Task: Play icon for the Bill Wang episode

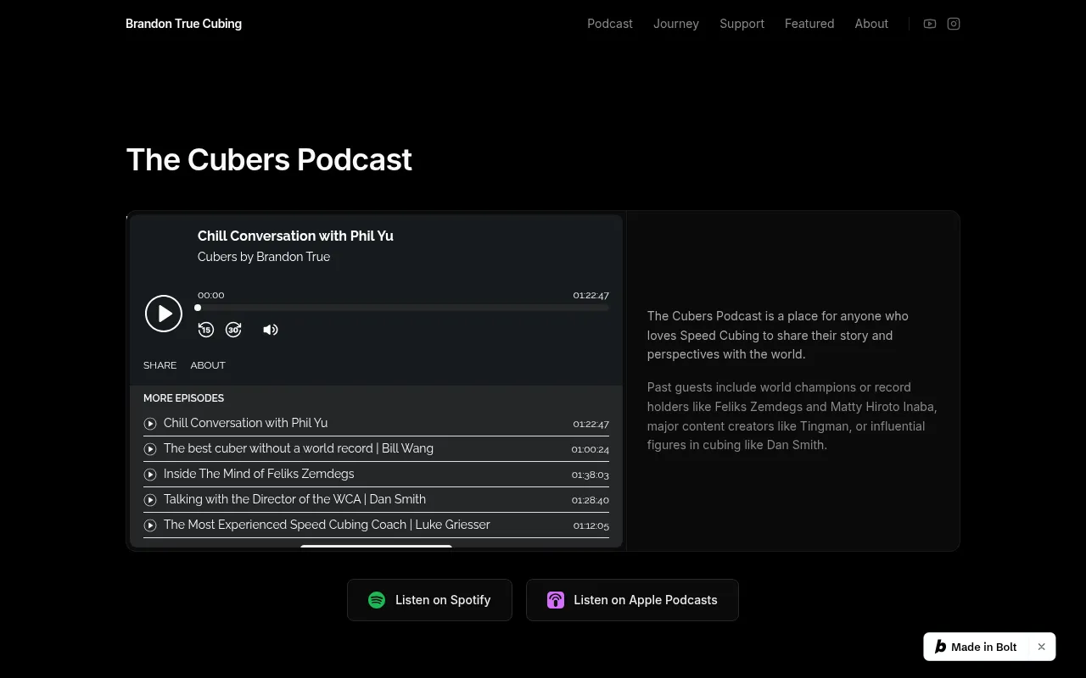Action: point(150,449)
